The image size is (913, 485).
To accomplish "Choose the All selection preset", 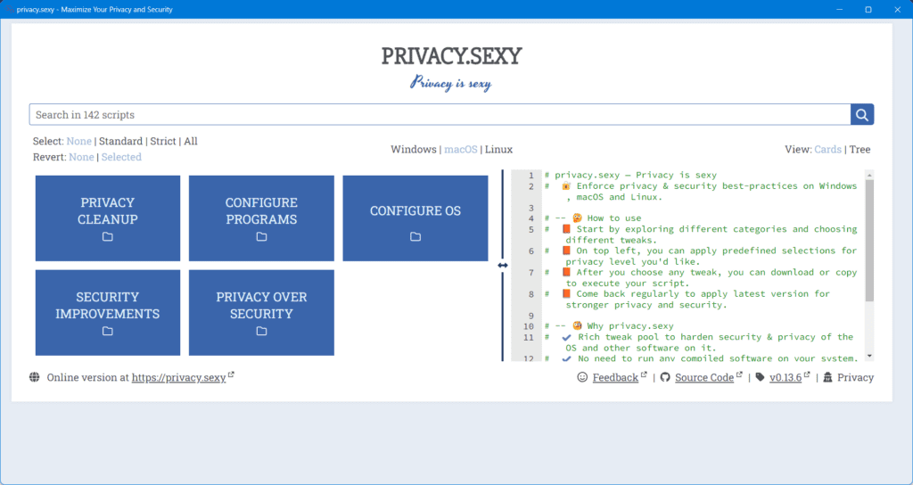I will 191,141.
